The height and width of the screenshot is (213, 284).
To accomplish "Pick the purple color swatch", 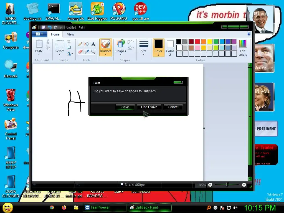I will pyautogui.click(x=234, y=42).
